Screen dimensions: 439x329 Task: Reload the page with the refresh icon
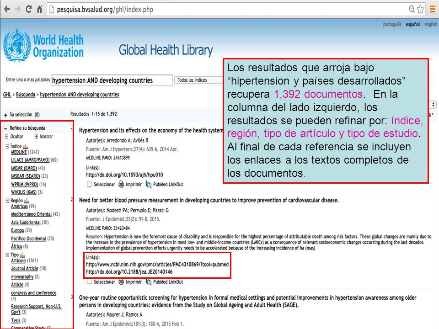pos(28,9)
